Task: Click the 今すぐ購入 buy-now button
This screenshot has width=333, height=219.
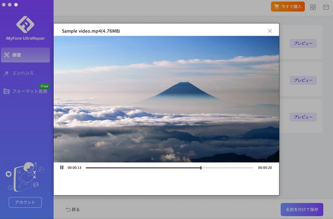Action: pyautogui.click(x=288, y=7)
